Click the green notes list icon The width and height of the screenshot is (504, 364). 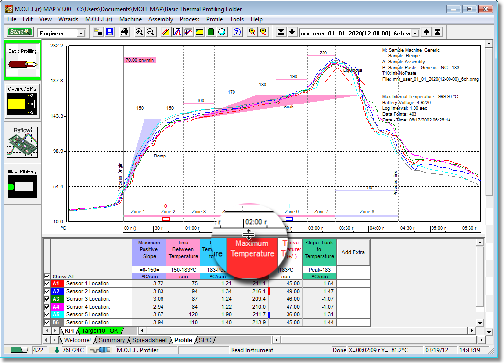click(211, 32)
